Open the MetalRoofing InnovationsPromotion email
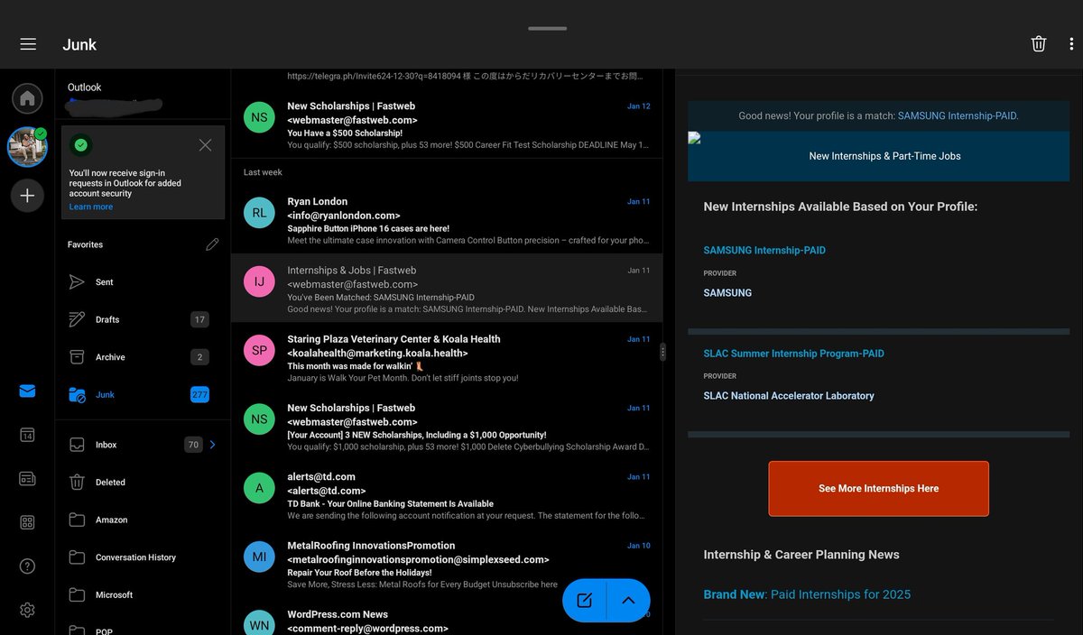 [447, 564]
